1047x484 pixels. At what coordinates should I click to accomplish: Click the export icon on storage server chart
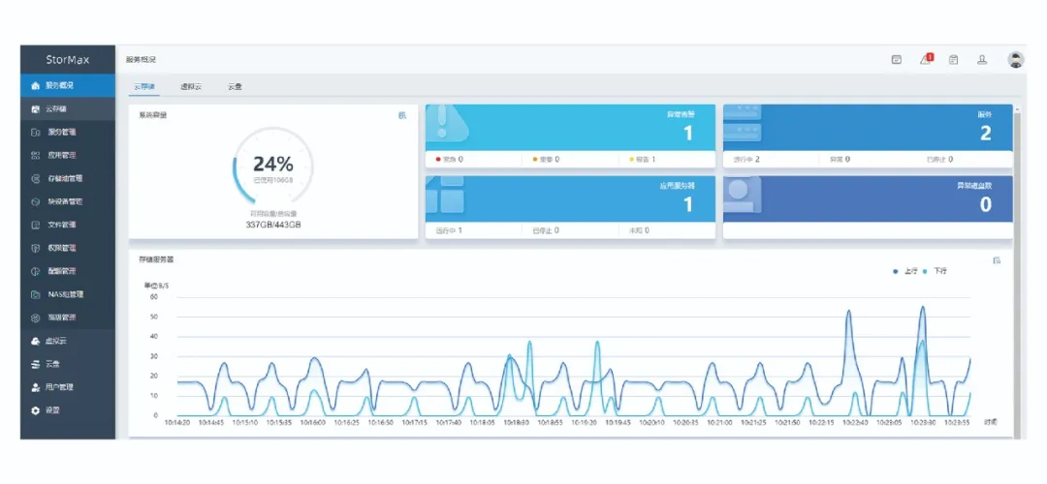click(997, 260)
